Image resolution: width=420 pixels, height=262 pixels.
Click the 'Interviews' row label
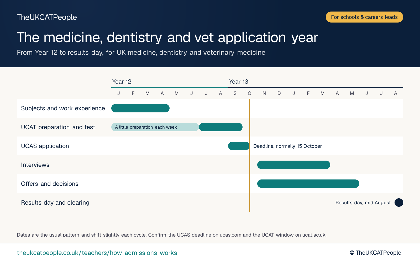click(35, 165)
